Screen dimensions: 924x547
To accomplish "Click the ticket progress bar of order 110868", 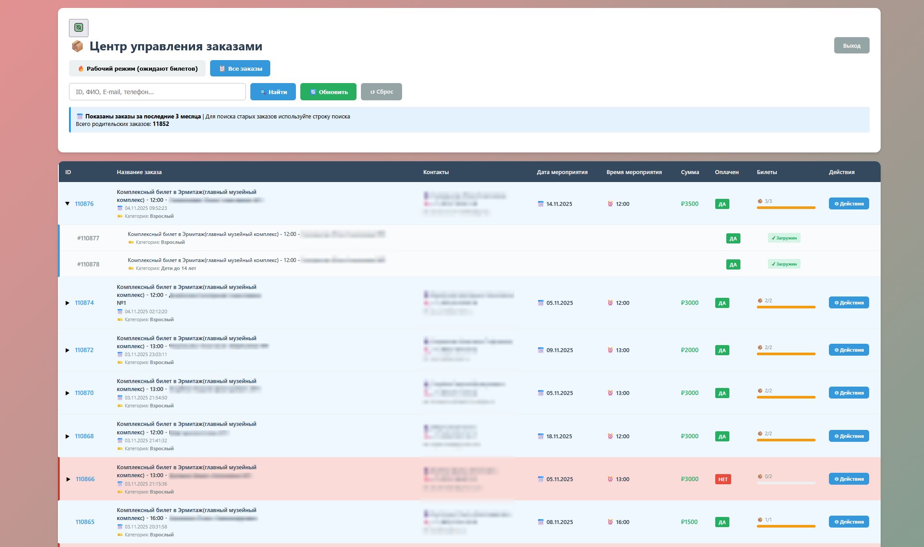I will (x=786, y=440).
